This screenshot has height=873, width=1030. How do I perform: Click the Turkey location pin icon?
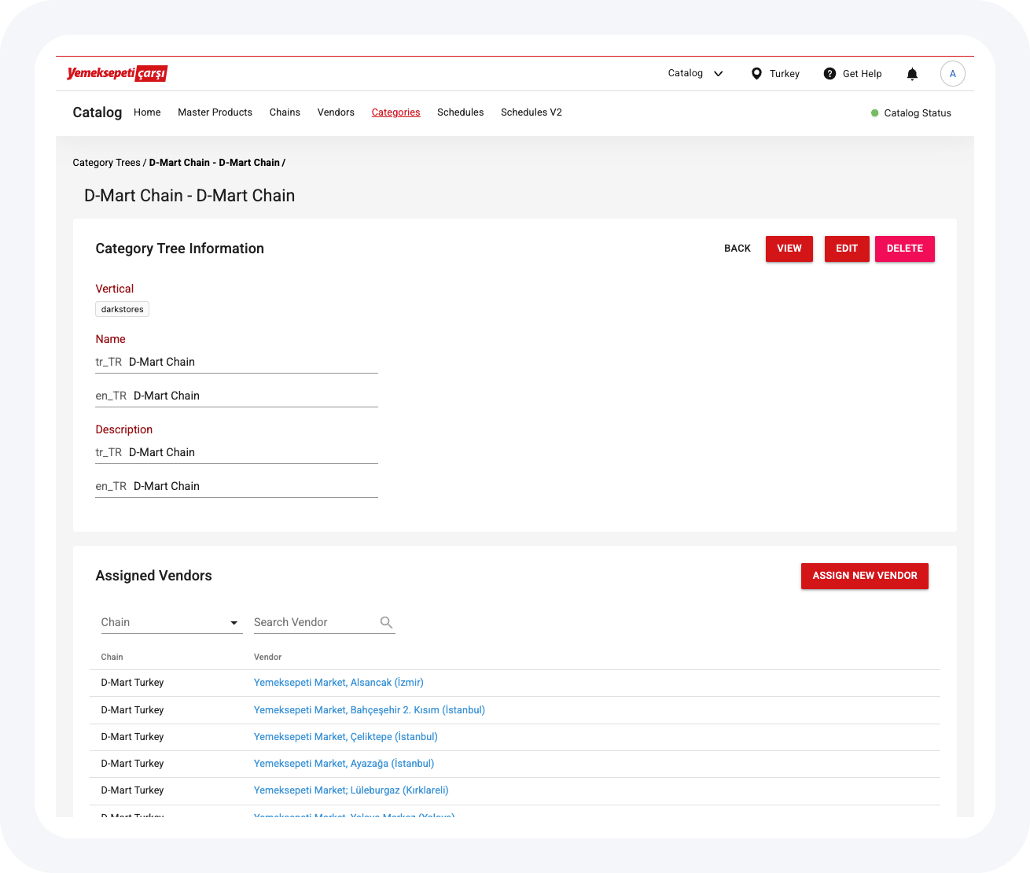[756, 74]
